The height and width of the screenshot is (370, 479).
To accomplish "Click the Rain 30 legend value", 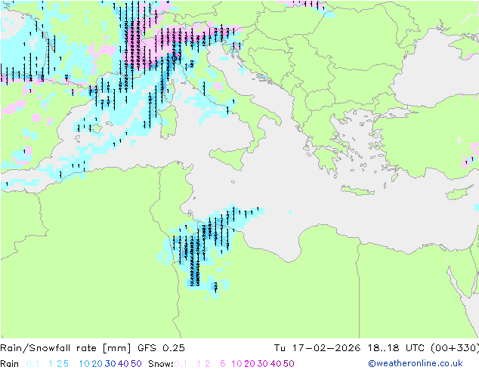I will 110,364.
